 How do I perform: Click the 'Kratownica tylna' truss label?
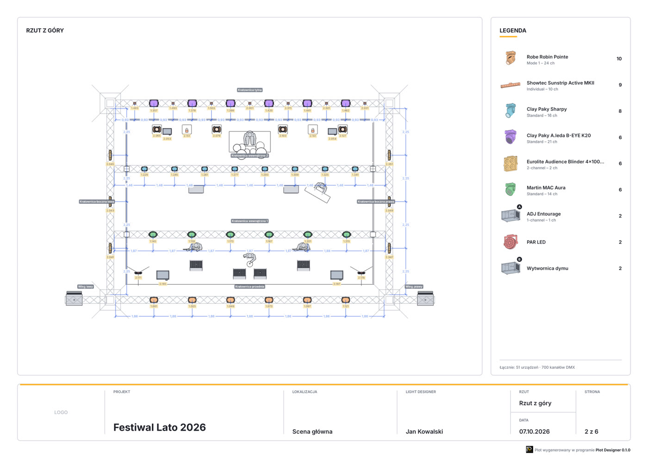(x=250, y=90)
